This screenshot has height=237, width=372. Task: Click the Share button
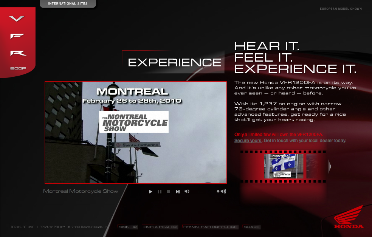tap(251, 227)
